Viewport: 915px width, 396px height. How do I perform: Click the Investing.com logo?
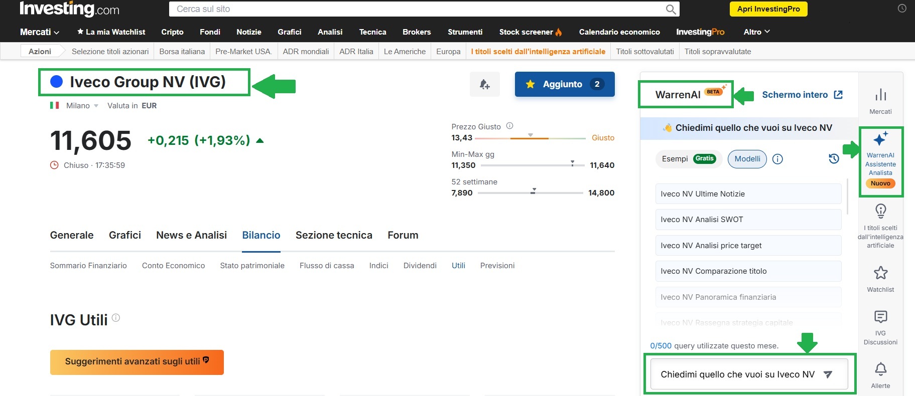69,9
